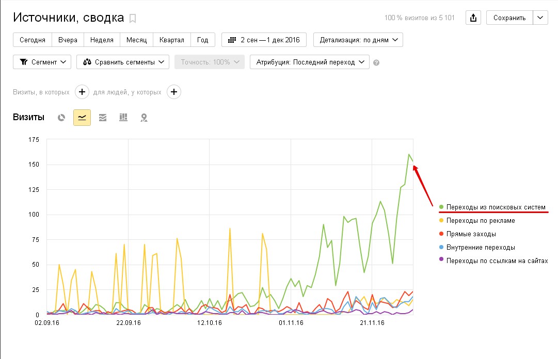Select the Год period tab
The height and width of the screenshot is (359, 558).
coord(202,40)
